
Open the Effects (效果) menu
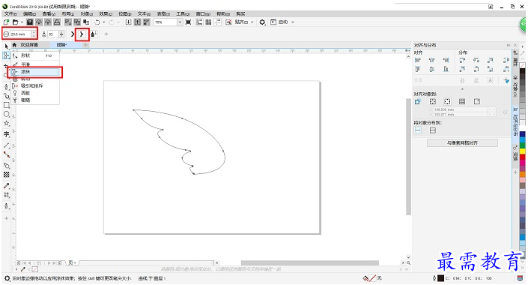pos(106,13)
